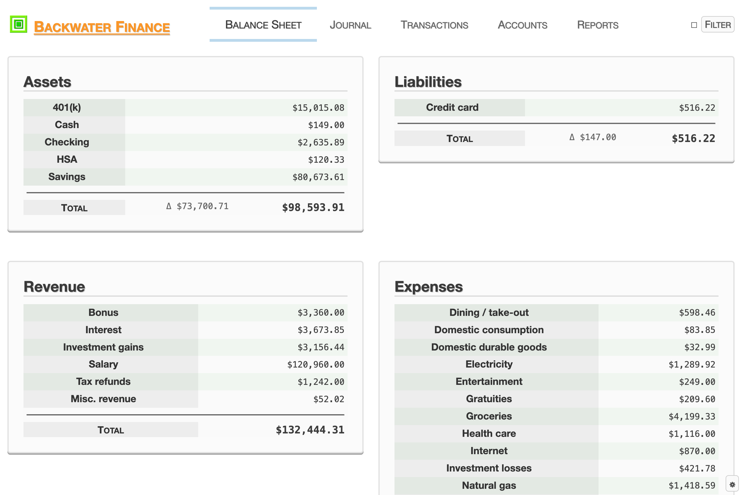Open the 401(k) asset account
This screenshot has width=742, height=495.
tap(67, 107)
